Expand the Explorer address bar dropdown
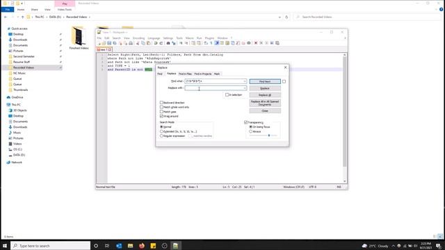 point(280,17)
